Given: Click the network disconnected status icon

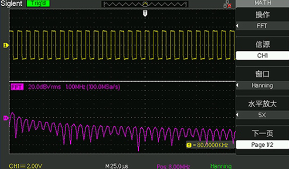Looking at the screenshot, I should (227, 4).
